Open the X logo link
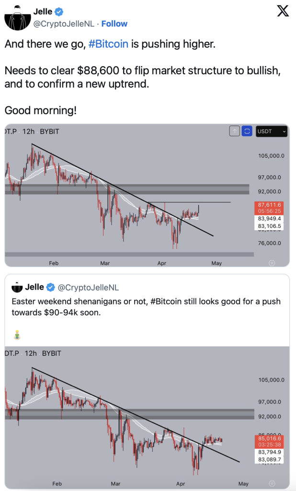The width and height of the screenshot is (296, 491). point(283,12)
